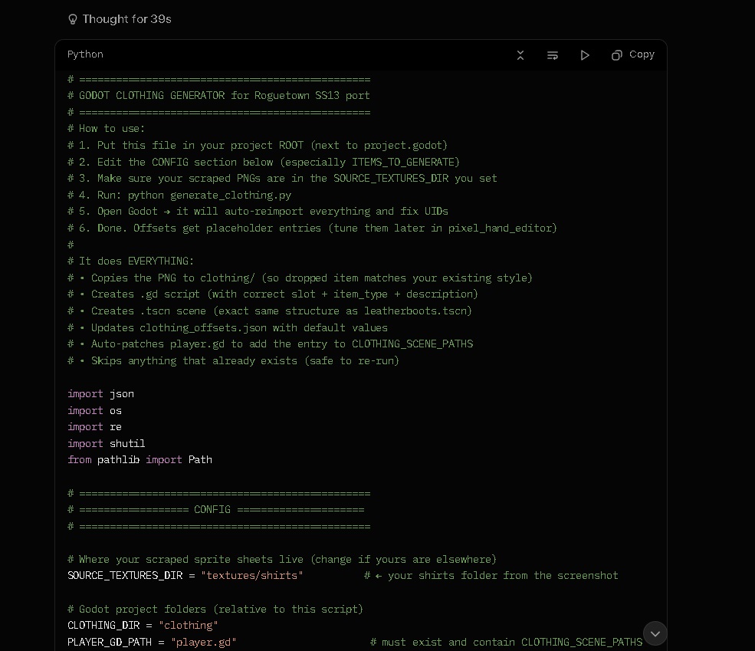Click the 'Run: python generate_clothing.py' line
This screenshot has height=651, width=755.
179,195
